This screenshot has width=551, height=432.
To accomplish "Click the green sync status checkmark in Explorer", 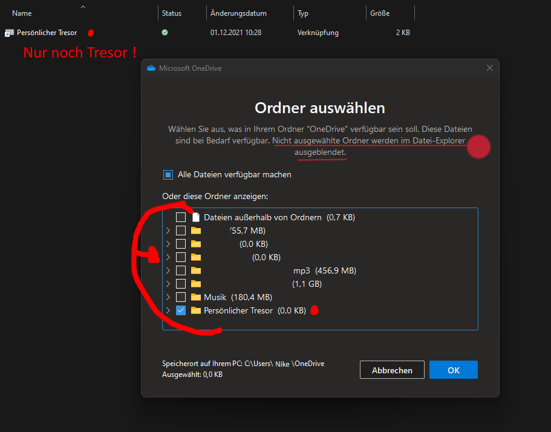I will [165, 33].
